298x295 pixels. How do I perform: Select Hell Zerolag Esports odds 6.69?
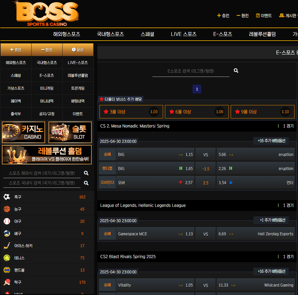[x=256, y=234]
